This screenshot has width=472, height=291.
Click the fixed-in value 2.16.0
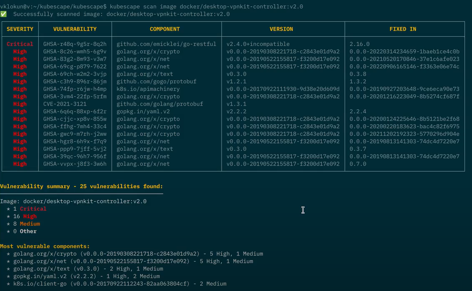pyautogui.click(x=360, y=44)
